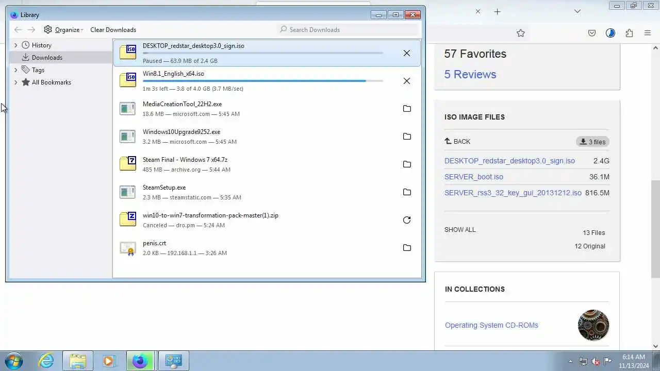The image size is (660, 371).
Task: Open the DESKTOP_redstar_desktop3.0_sign.iso link on the page
Action: click(509, 161)
